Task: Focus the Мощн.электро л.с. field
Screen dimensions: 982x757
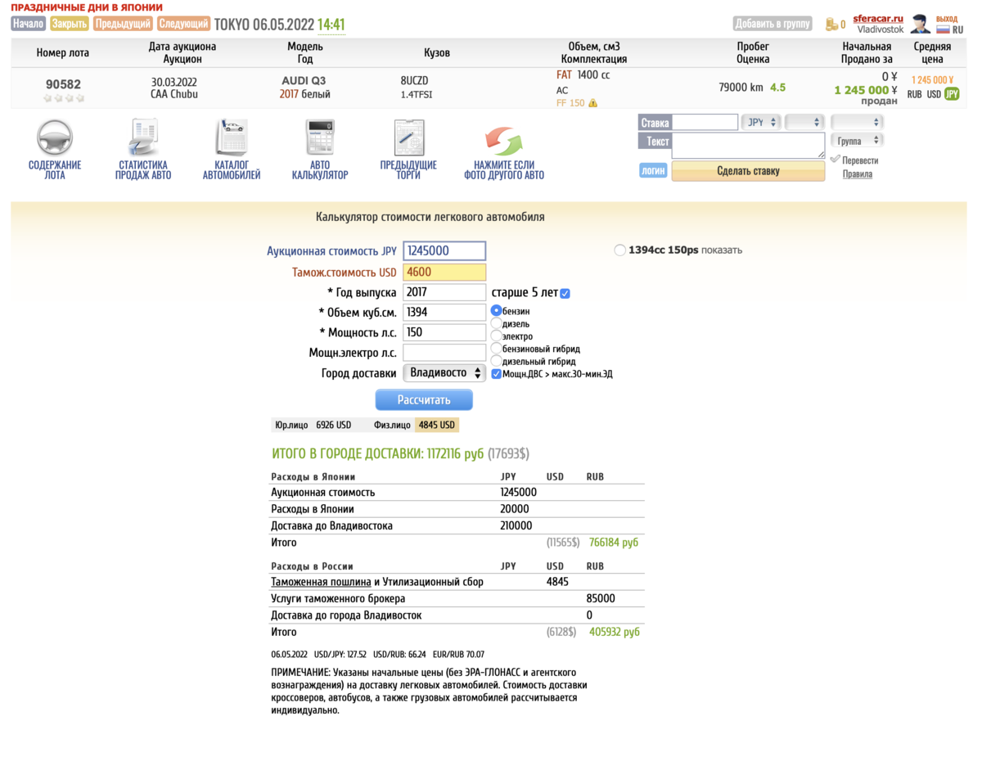Action: pos(445,353)
